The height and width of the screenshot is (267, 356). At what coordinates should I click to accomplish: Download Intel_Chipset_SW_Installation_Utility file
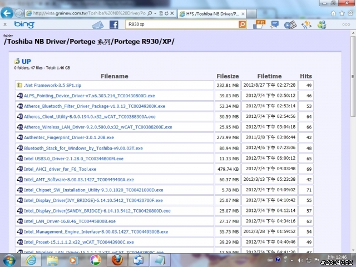click(x=93, y=190)
